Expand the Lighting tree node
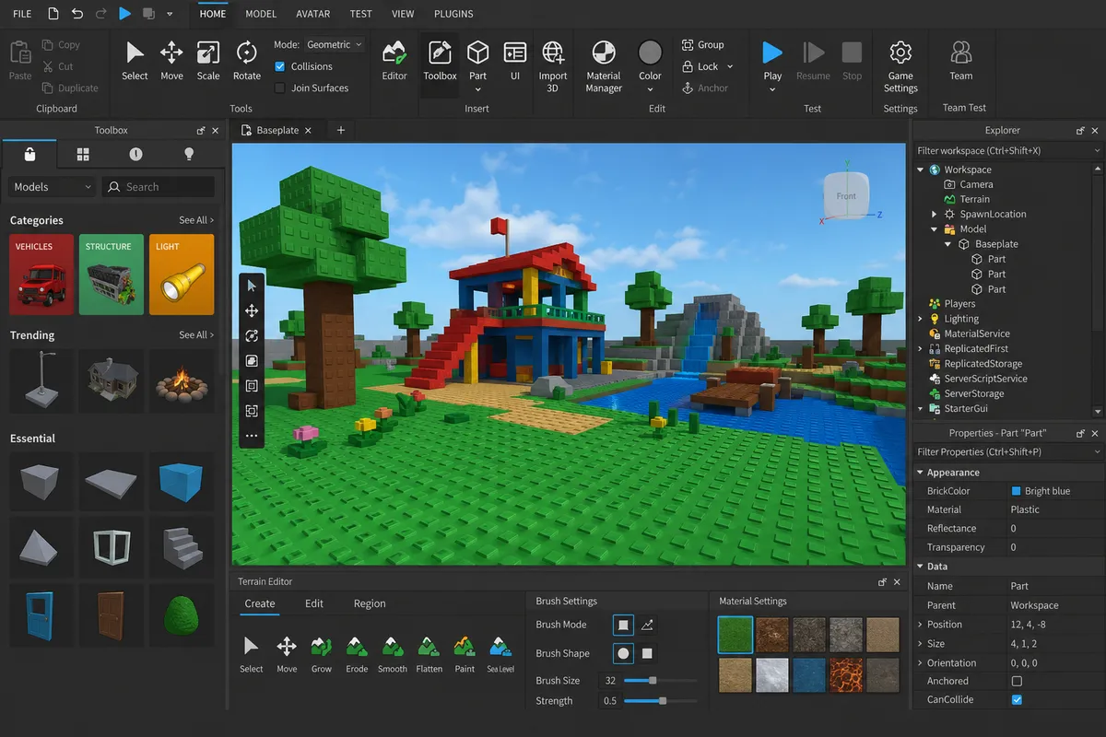The height and width of the screenshot is (737, 1106). [920, 319]
